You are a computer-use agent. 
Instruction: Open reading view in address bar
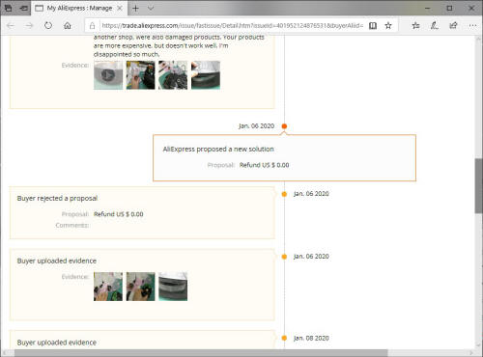pyautogui.click(x=373, y=26)
